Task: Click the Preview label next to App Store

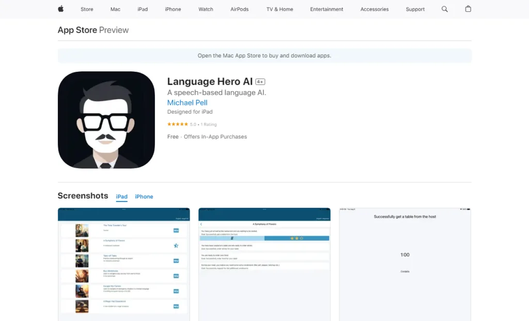Action: tap(114, 30)
